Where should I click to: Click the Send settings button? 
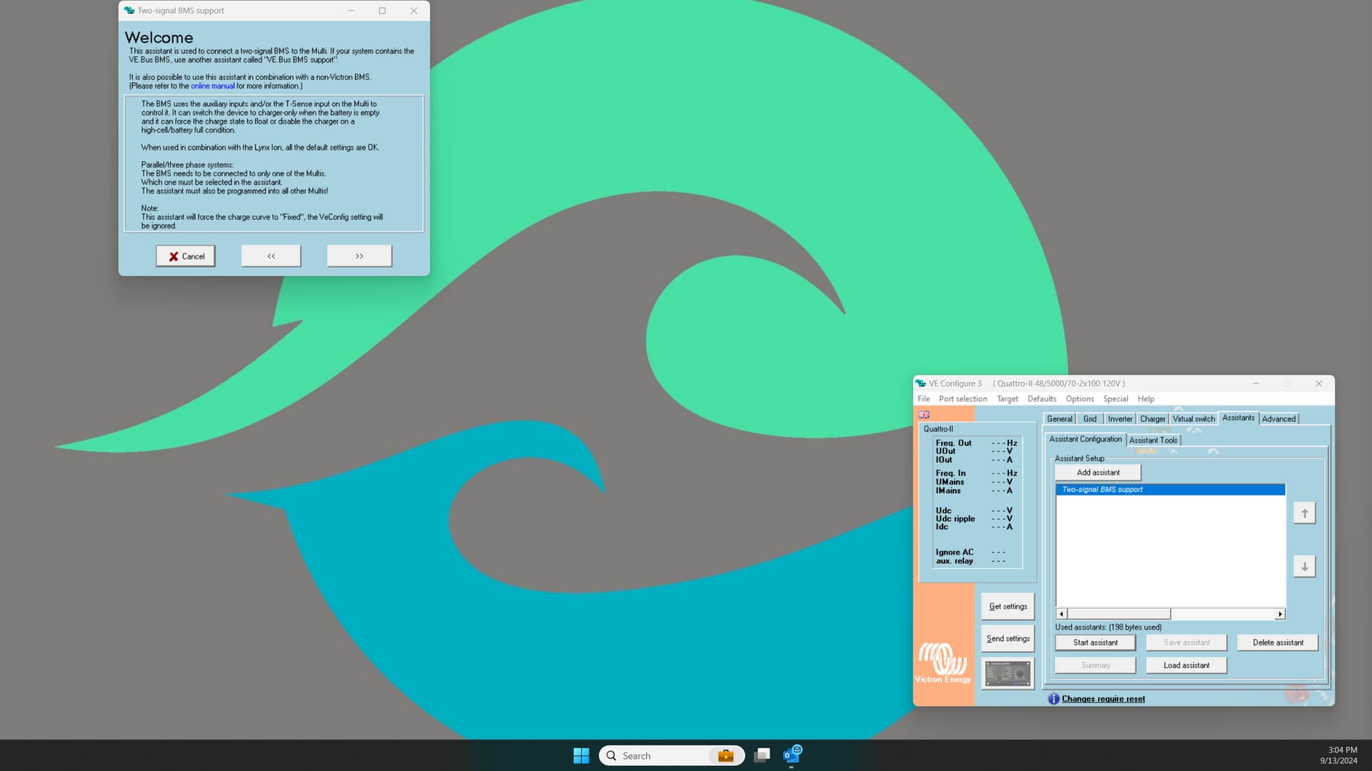pyautogui.click(x=1008, y=638)
